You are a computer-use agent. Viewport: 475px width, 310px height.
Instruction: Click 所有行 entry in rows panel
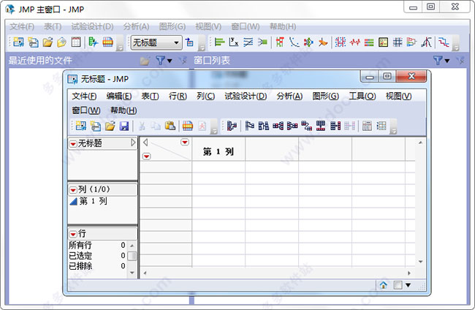pyautogui.click(x=80, y=245)
